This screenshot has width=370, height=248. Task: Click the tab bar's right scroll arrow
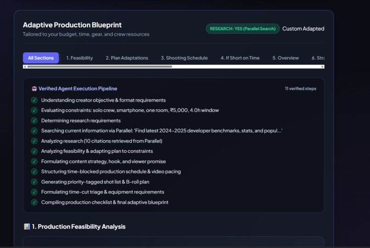[322, 67]
